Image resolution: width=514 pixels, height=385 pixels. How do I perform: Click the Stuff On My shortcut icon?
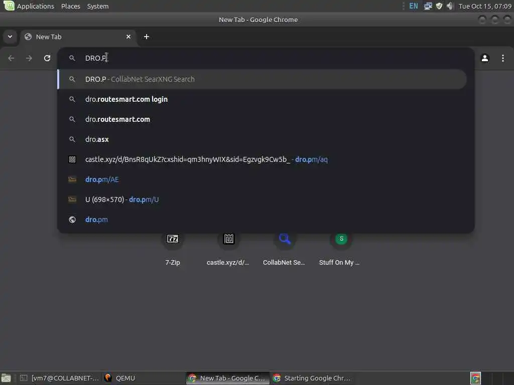[x=341, y=239]
